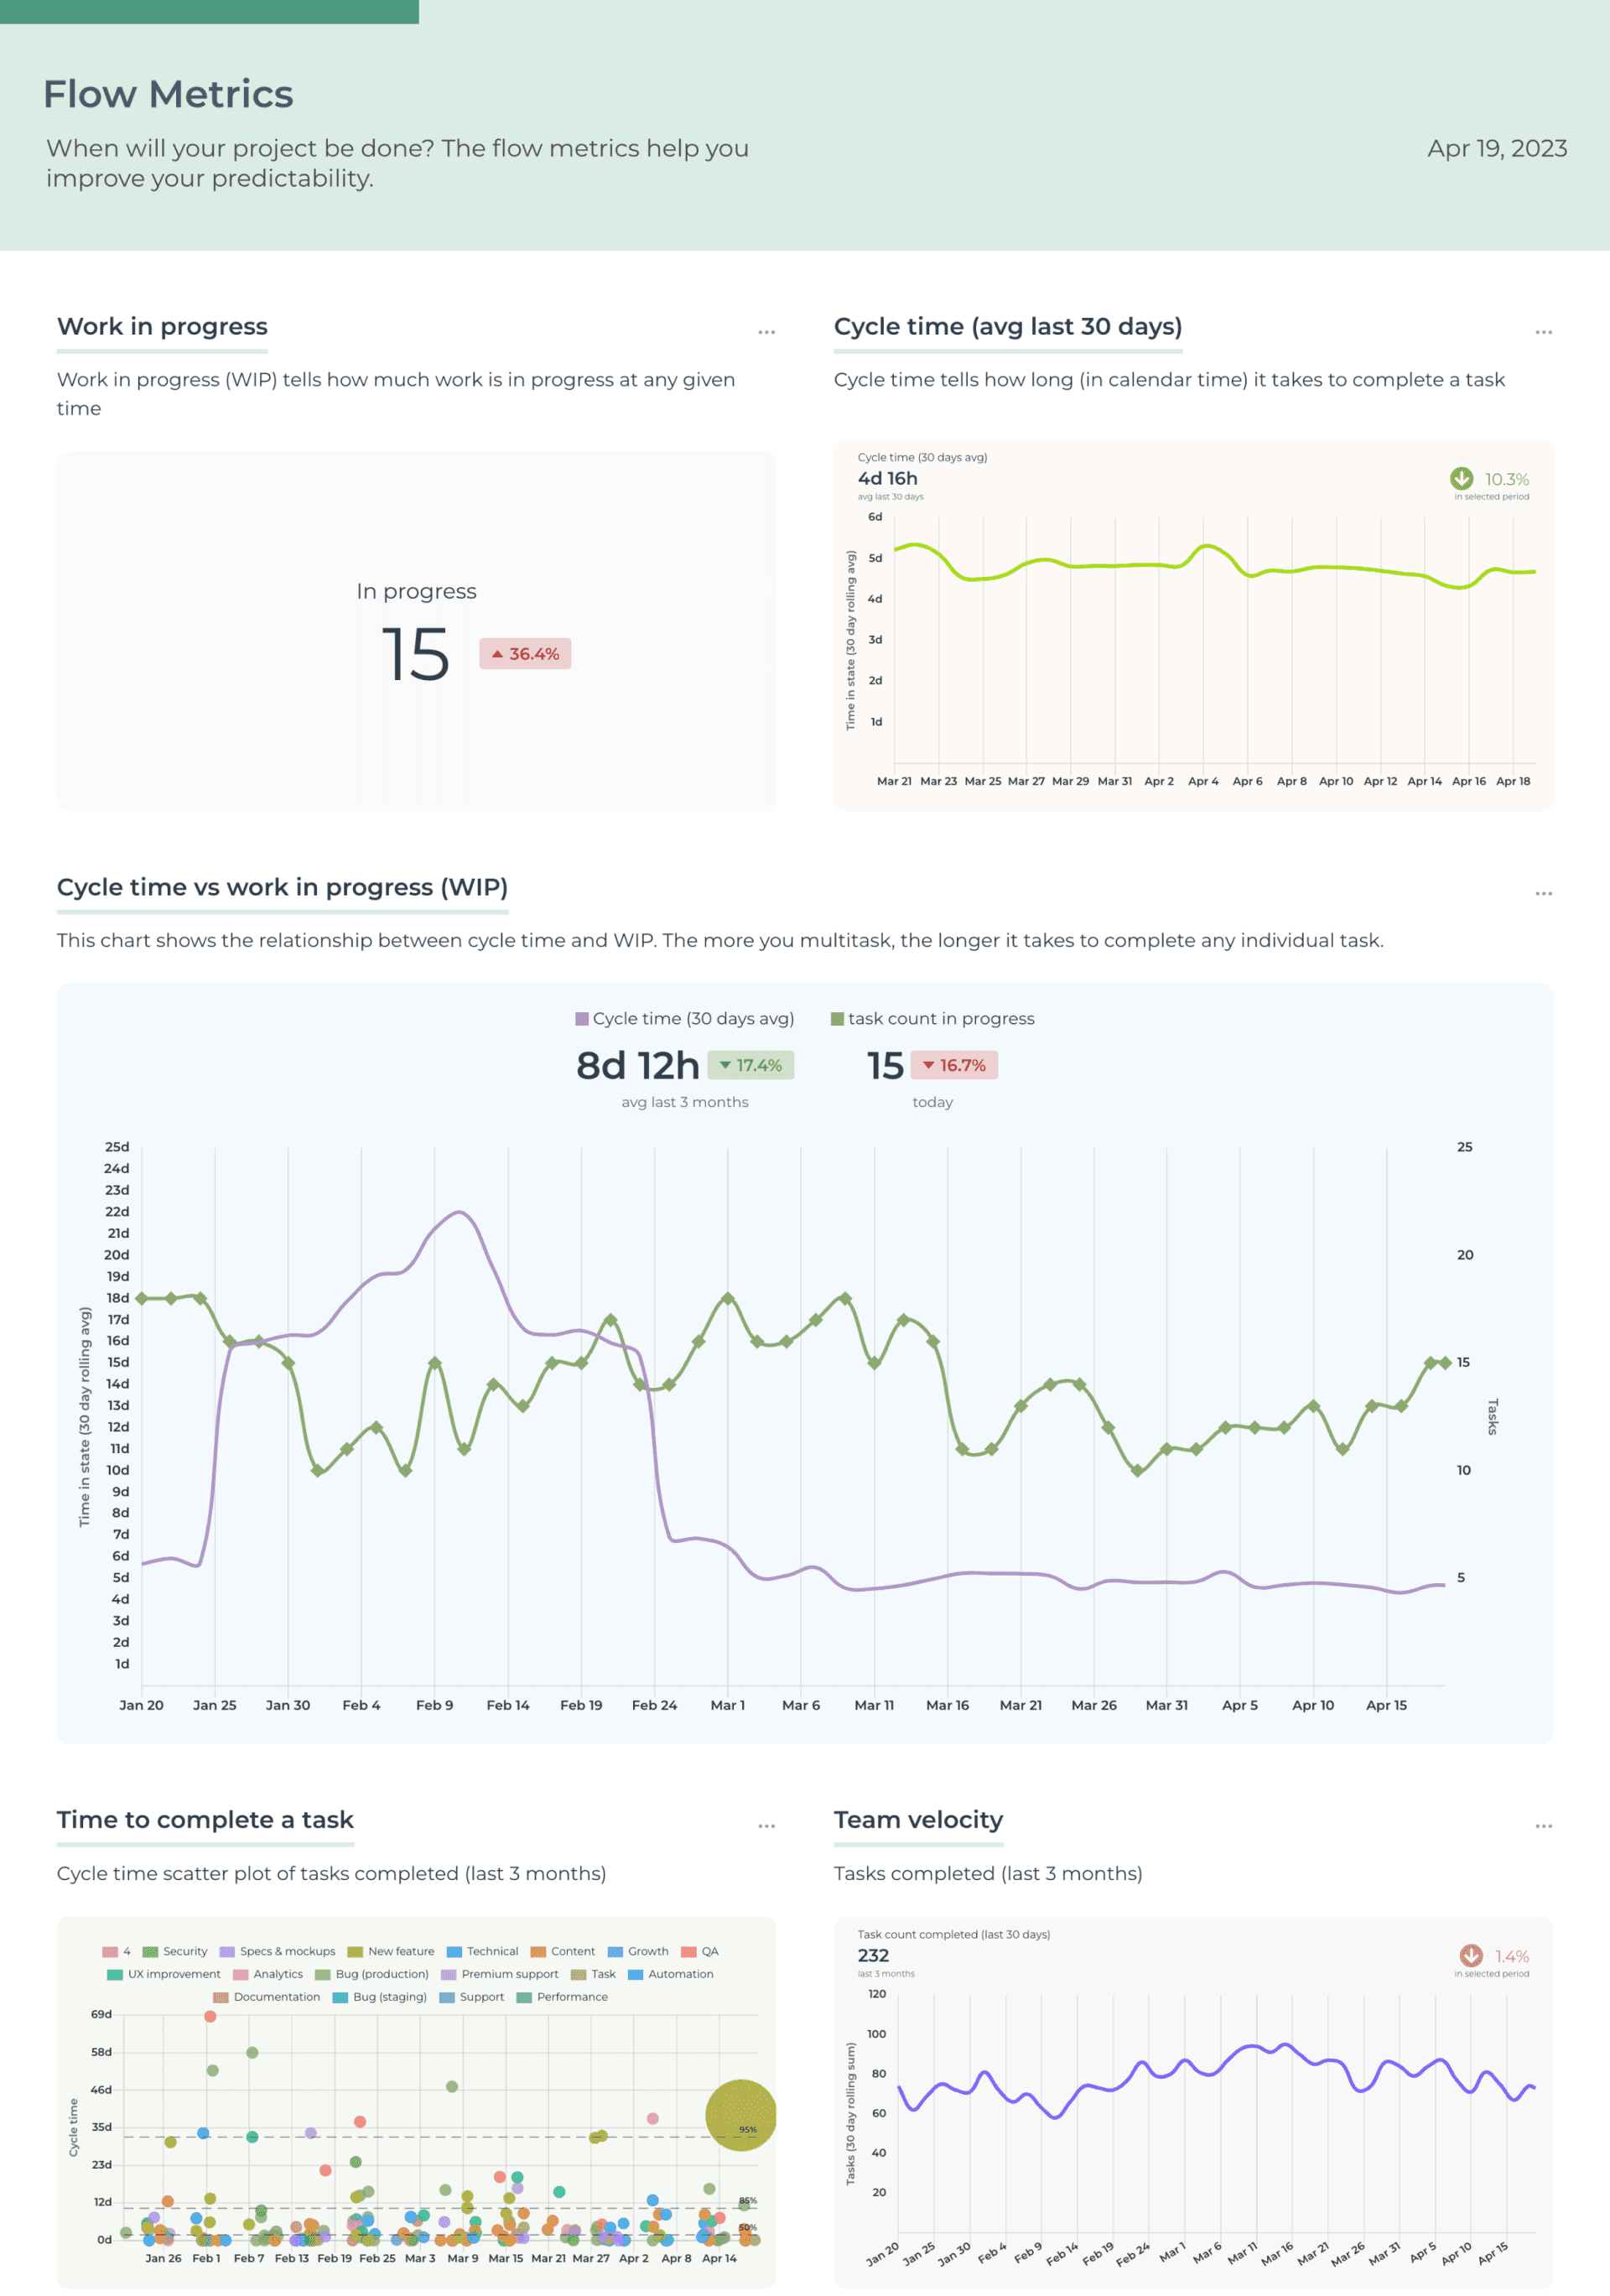Screen dimensions: 1610x2296
Task: Open the Cycle time chart's three-dot menu
Action: click(1544, 331)
